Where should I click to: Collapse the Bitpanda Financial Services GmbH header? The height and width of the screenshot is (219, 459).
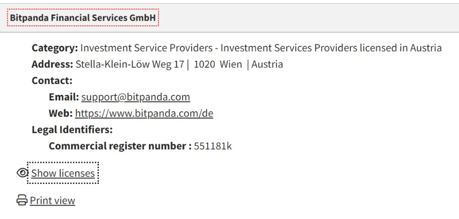[x=83, y=18]
